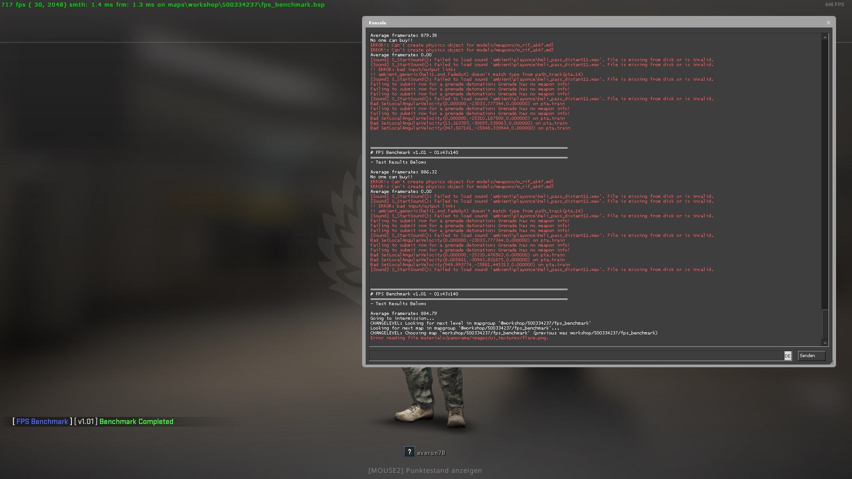Screen dimensions: 852x479
Task: Click the resize grip at the console corner
Action: click(832, 363)
